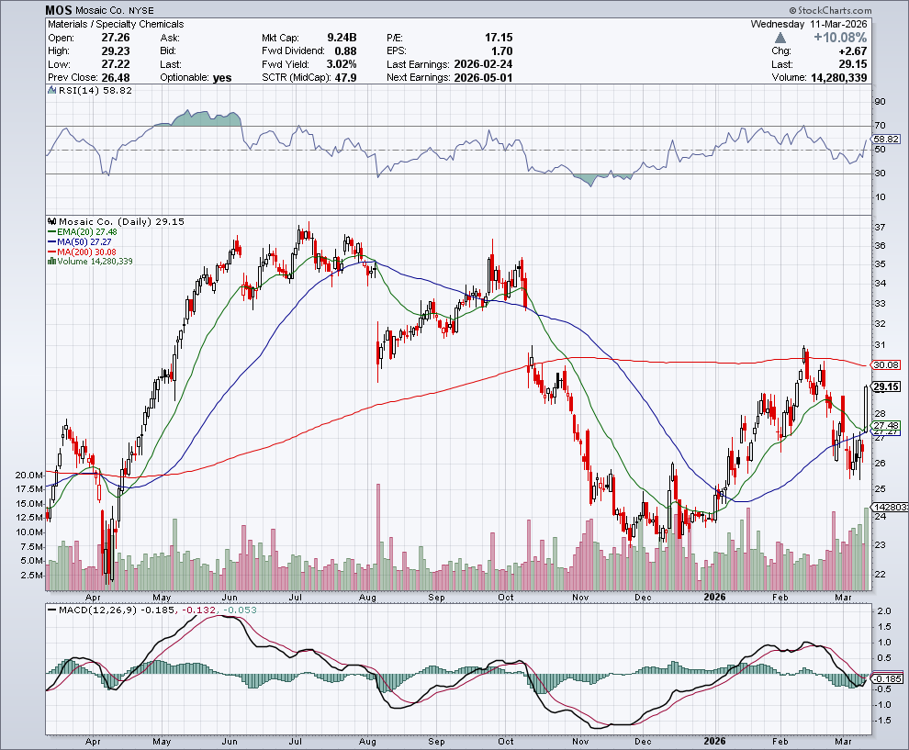This screenshot has height=750, width=909.
Task: Click the EMA(20) 27.48 legend entry
Action: coord(83,232)
